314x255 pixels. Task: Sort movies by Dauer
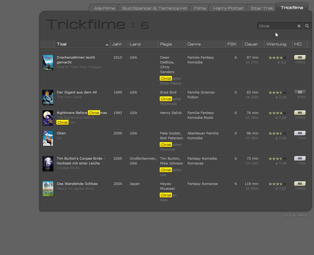253,44
